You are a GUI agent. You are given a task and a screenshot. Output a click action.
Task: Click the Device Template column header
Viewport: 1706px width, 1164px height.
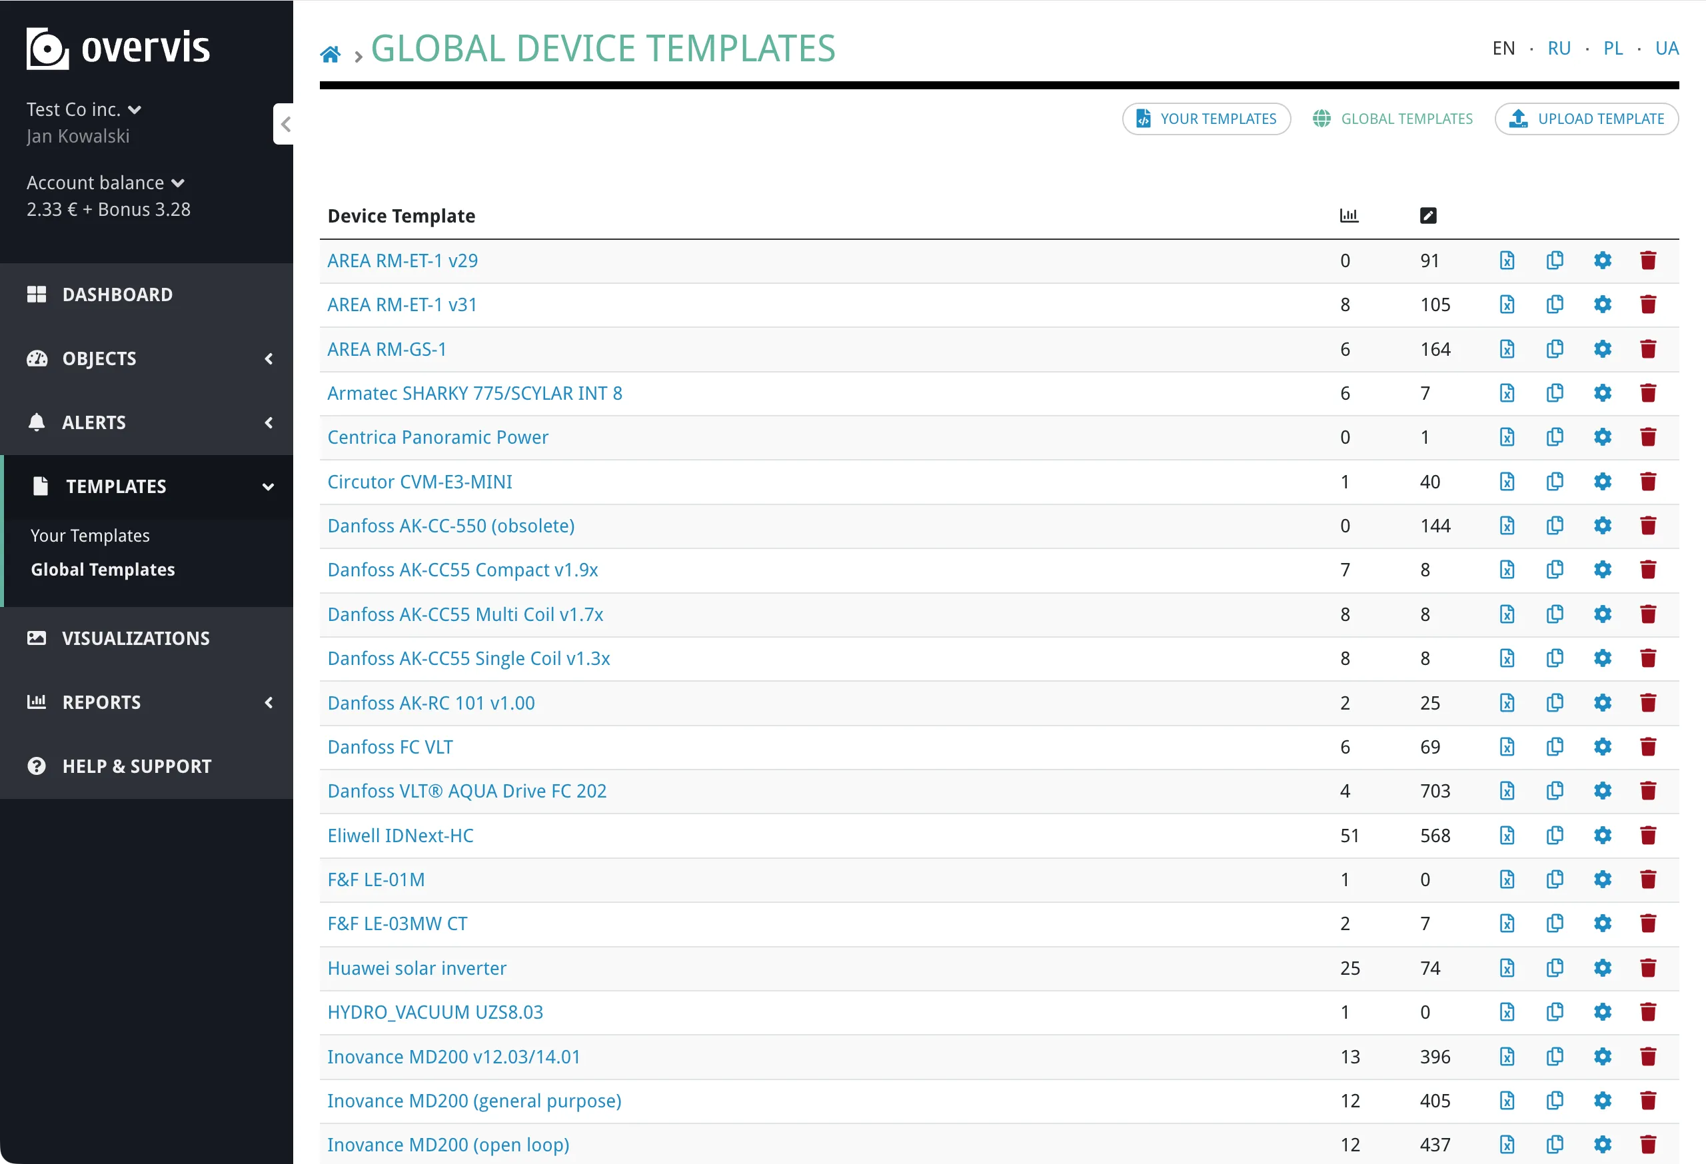[401, 216]
